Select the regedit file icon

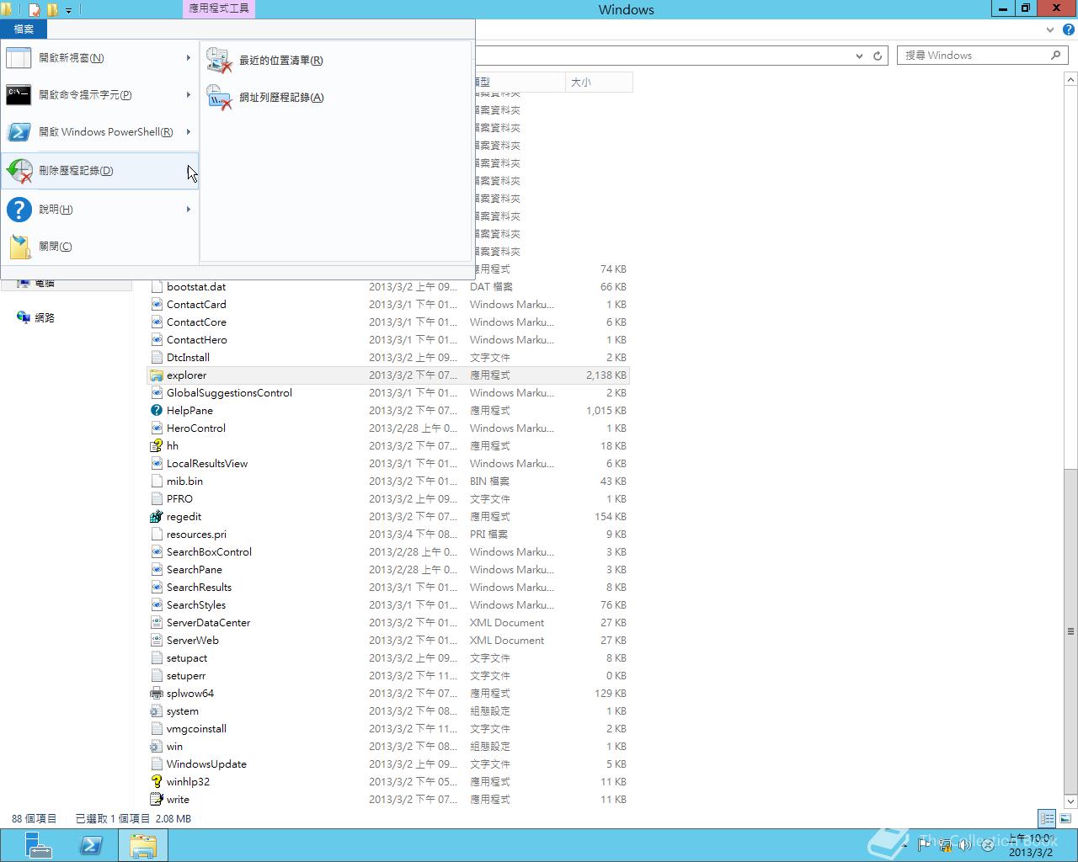coord(156,517)
